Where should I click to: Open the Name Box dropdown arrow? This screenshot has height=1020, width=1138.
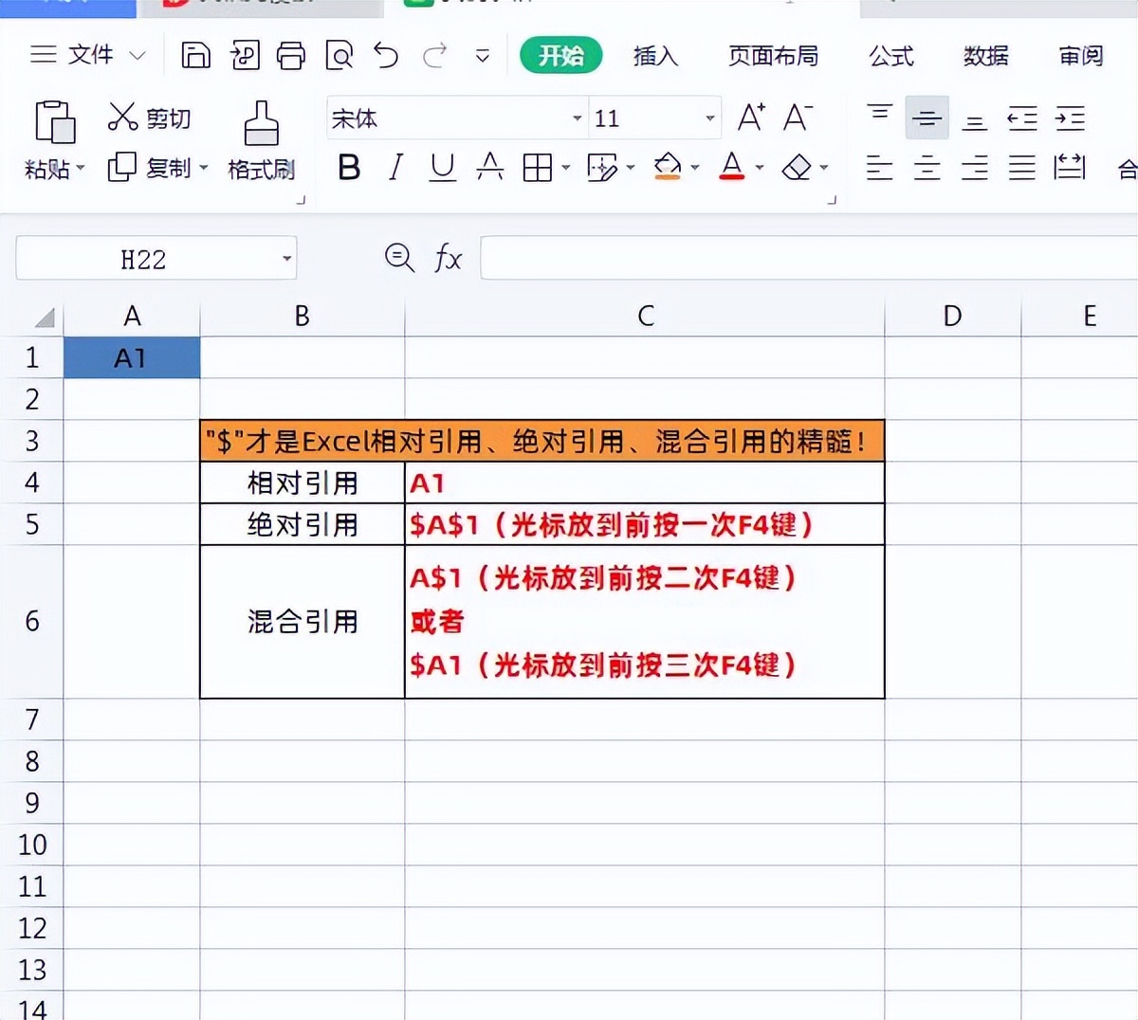click(x=286, y=259)
